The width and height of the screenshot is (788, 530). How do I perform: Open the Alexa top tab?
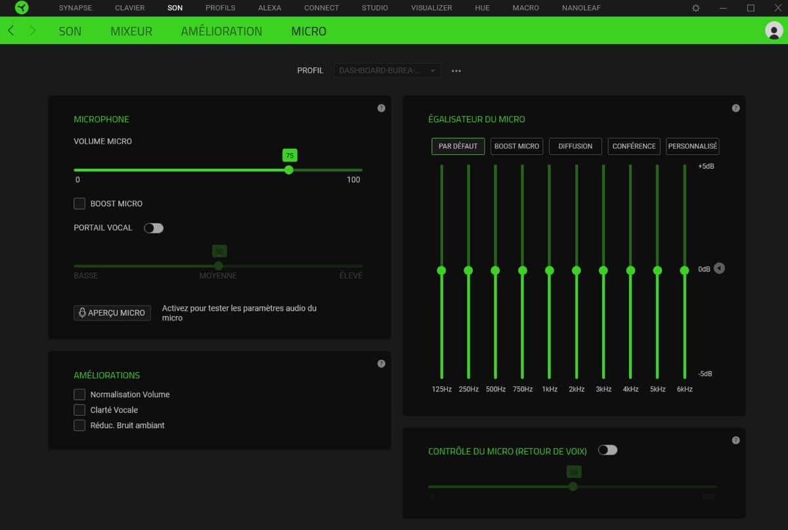click(x=269, y=8)
